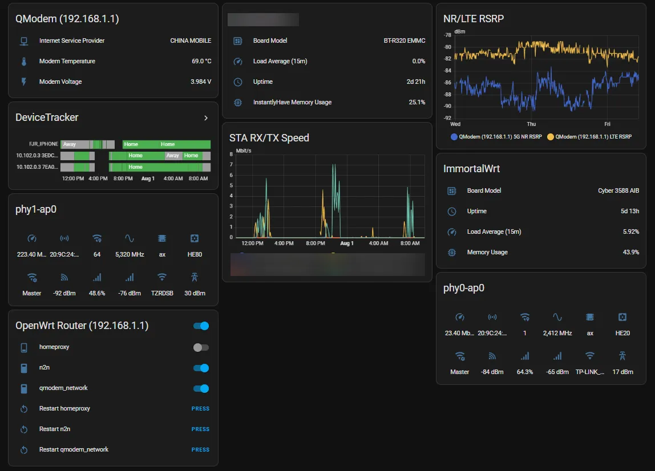Screen dimensions: 655x471
Task: Click the 25.1% memory usage value
Action: [417, 102]
